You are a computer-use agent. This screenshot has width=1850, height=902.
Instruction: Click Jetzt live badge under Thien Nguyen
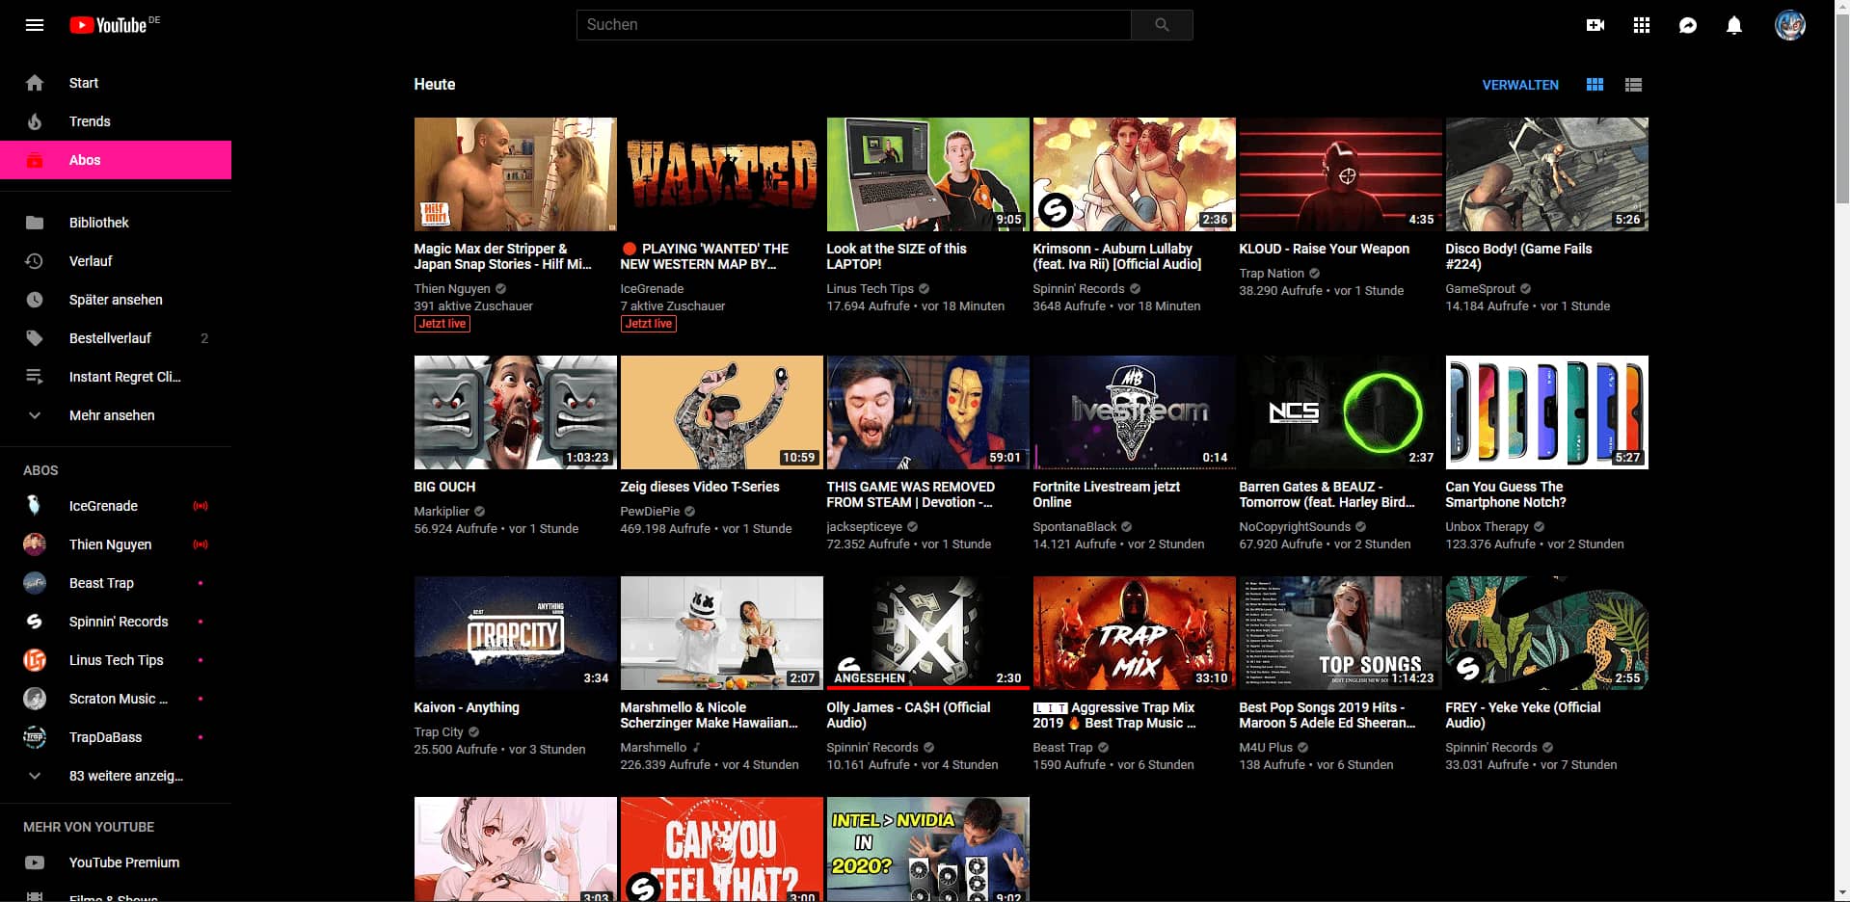pyautogui.click(x=442, y=324)
